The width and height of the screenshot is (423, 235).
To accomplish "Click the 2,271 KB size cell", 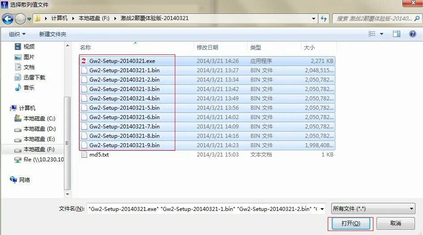I will 322,61.
